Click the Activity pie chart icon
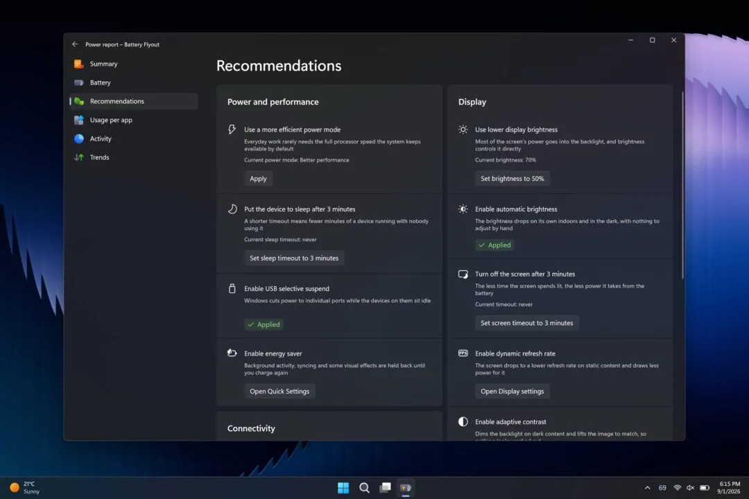The height and width of the screenshot is (499, 749). 79,139
